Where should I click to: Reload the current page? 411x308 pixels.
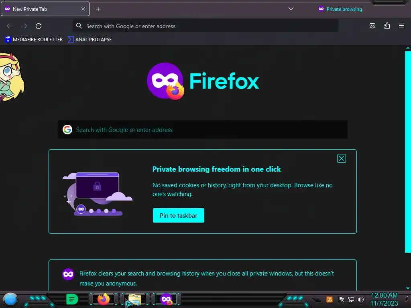pos(39,26)
